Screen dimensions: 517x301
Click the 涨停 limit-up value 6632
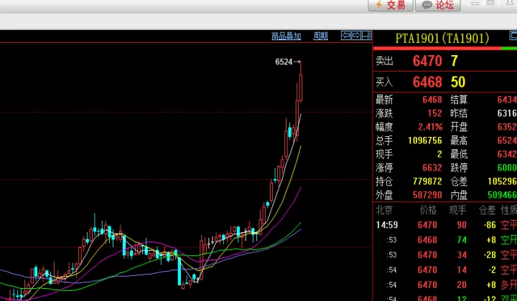point(432,168)
